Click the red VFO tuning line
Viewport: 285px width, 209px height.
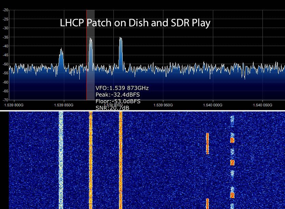coord(86,55)
